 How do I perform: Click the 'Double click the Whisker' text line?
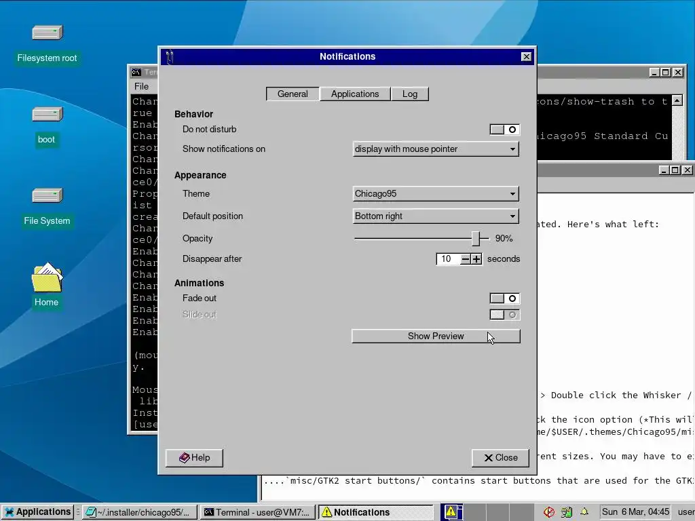click(615, 395)
